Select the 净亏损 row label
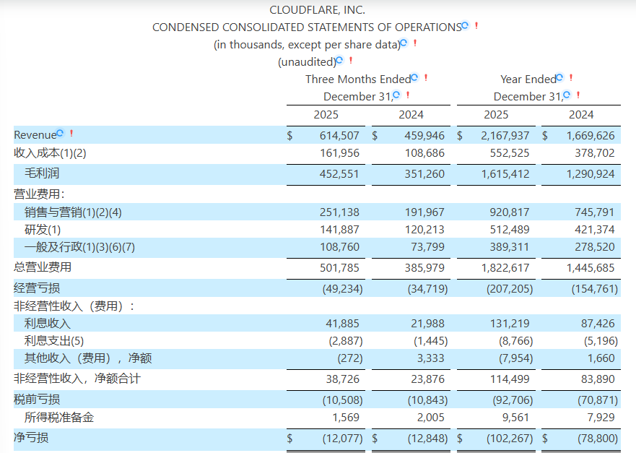Screen dimensions: 636x453 pyautogui.click(x=31, y=437)
